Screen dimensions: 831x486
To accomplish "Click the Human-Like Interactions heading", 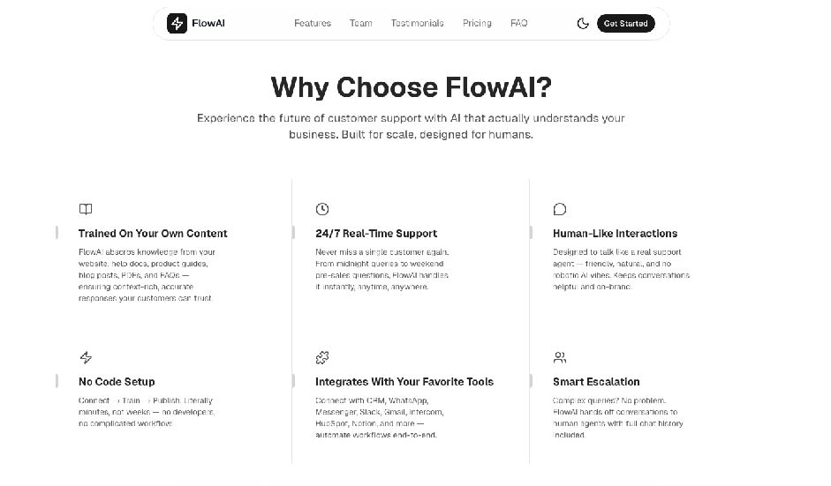I will (615, 234).
